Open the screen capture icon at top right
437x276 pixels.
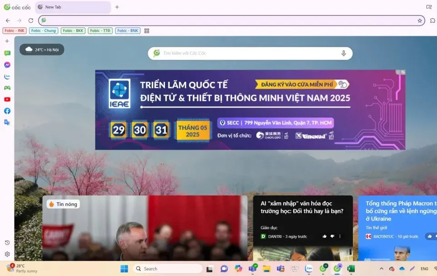coord(429,7)
